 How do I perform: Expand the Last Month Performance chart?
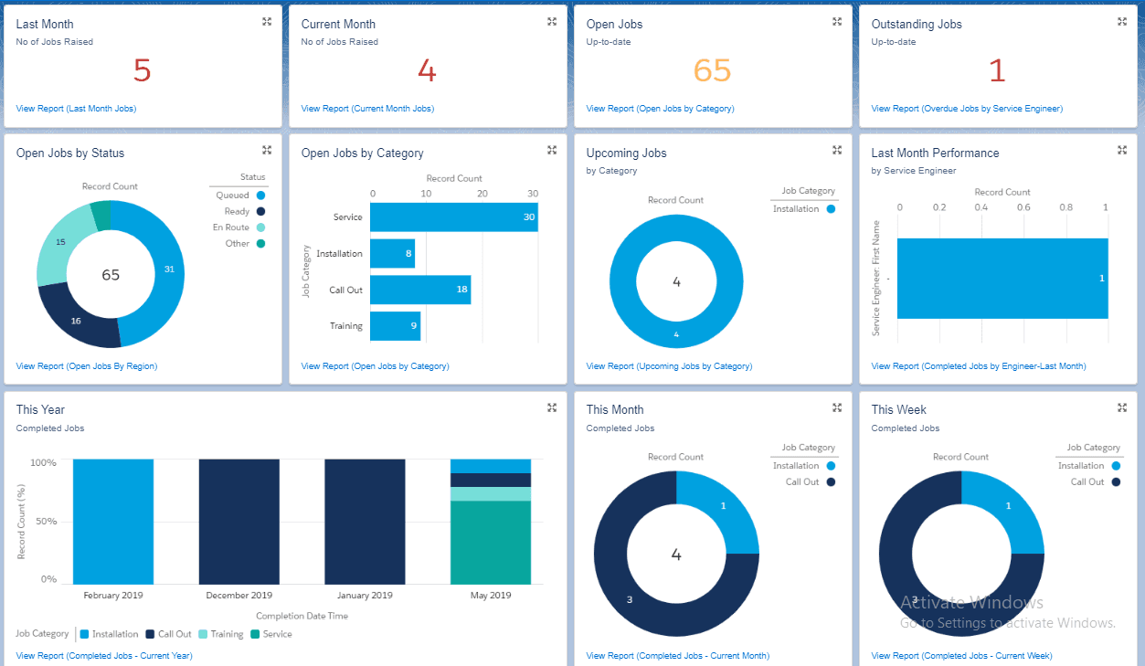pyautogui.click(x=1122, y=150)
